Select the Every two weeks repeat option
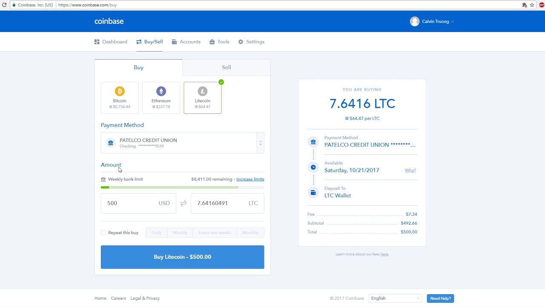The width and height of the screenshot is (545, 307). [x=215, y=233]
